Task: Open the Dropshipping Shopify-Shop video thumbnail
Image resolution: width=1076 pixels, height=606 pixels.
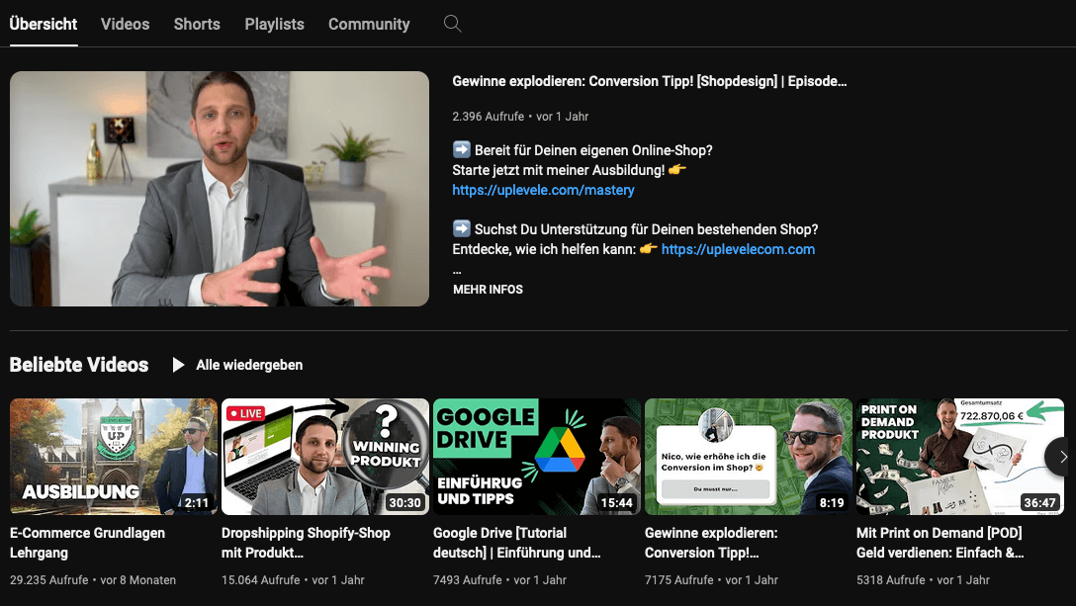Action: pos(324,456)
